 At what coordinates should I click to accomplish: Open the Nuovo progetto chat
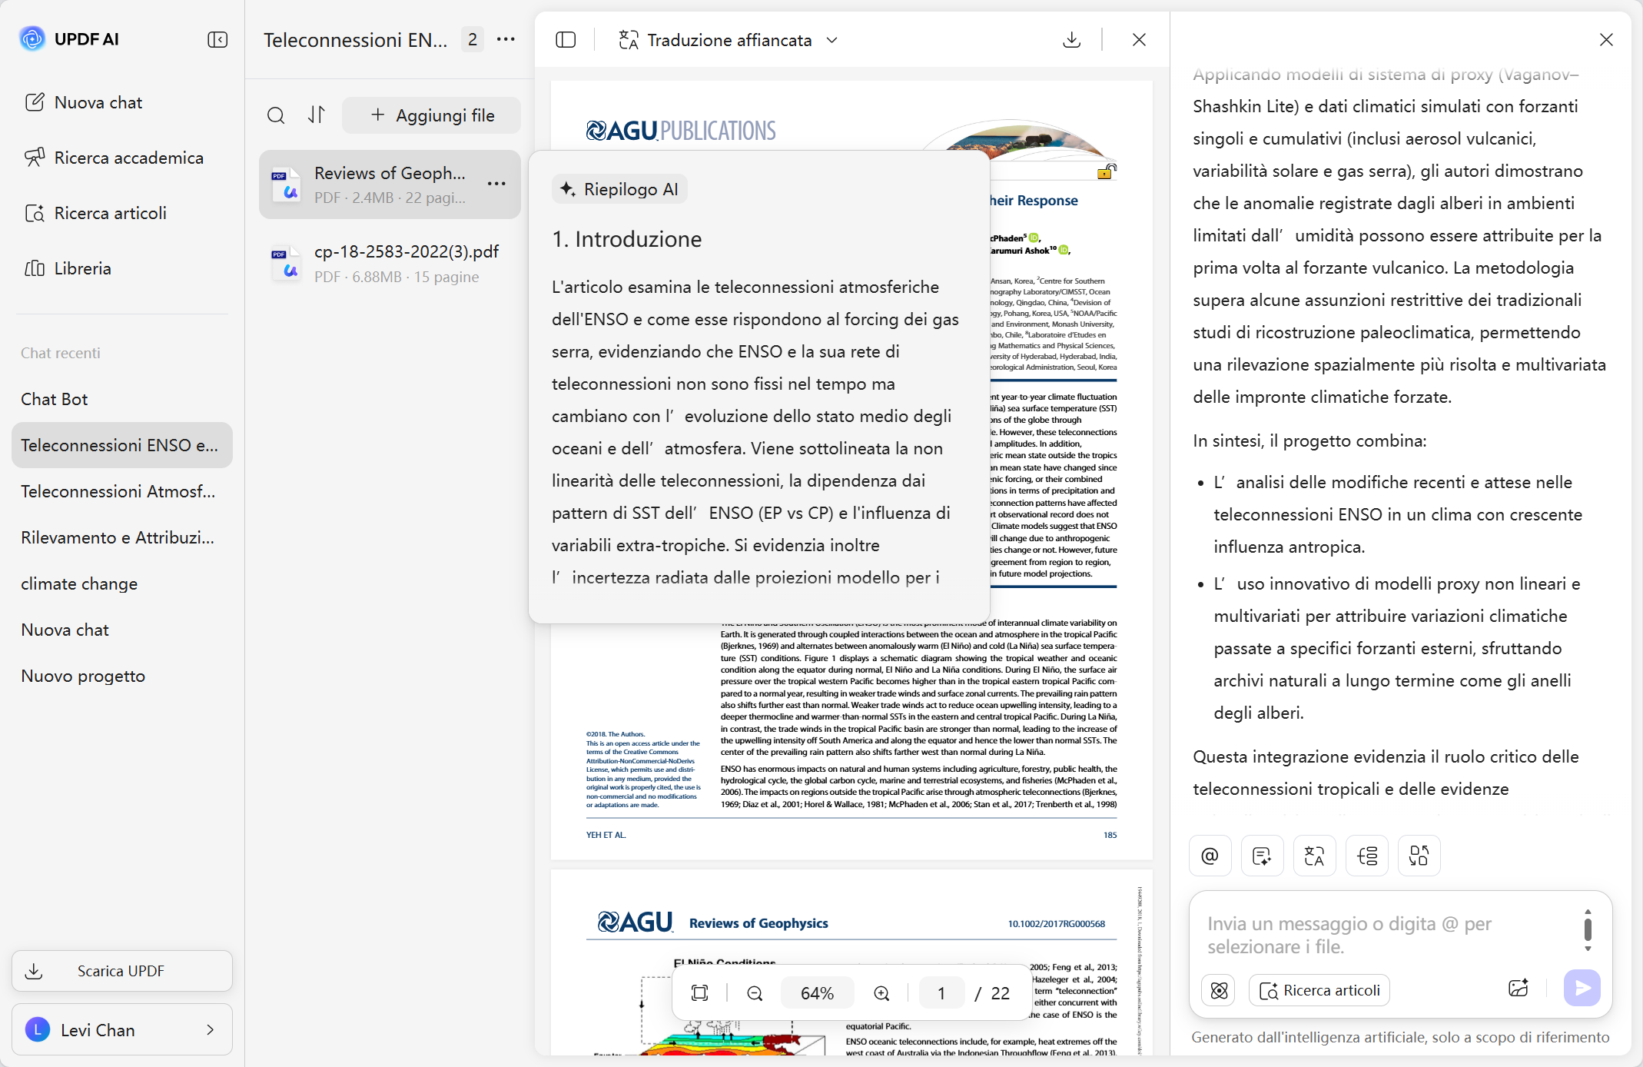click(122, 676)
